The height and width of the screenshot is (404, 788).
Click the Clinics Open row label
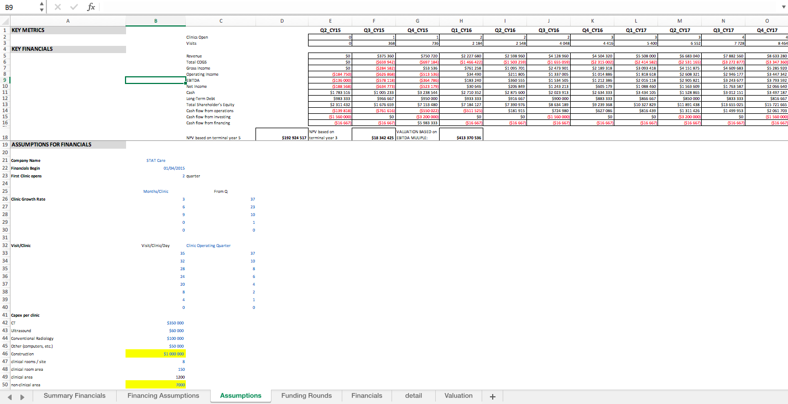[197, 37]
